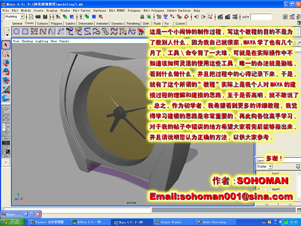The image size is (301, 226).
Task: Switch to the Polygons shelf tab
Action: (56, 24)
